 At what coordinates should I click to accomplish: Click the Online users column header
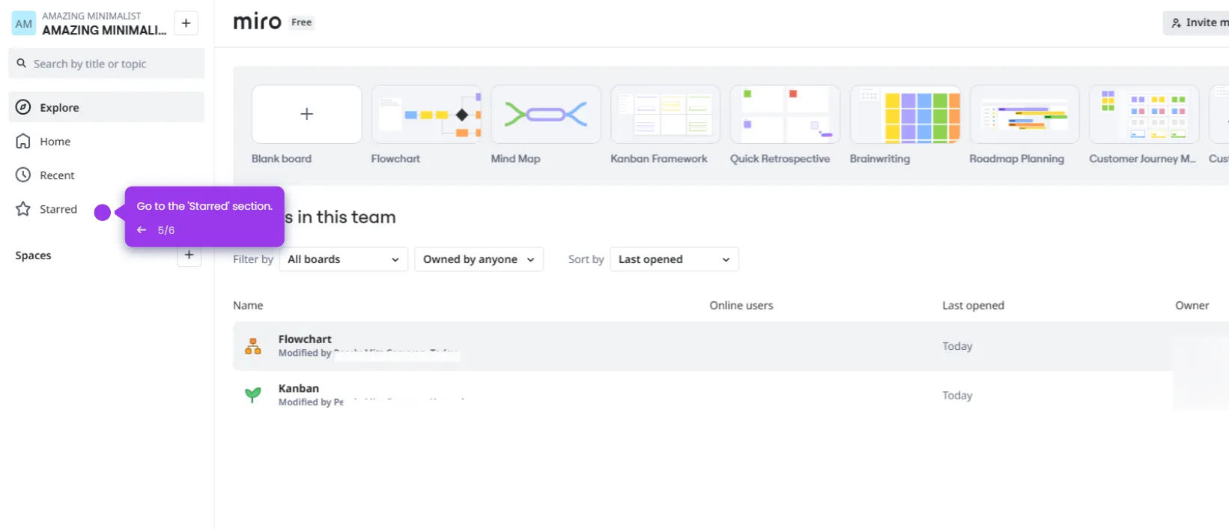[741, 306]
